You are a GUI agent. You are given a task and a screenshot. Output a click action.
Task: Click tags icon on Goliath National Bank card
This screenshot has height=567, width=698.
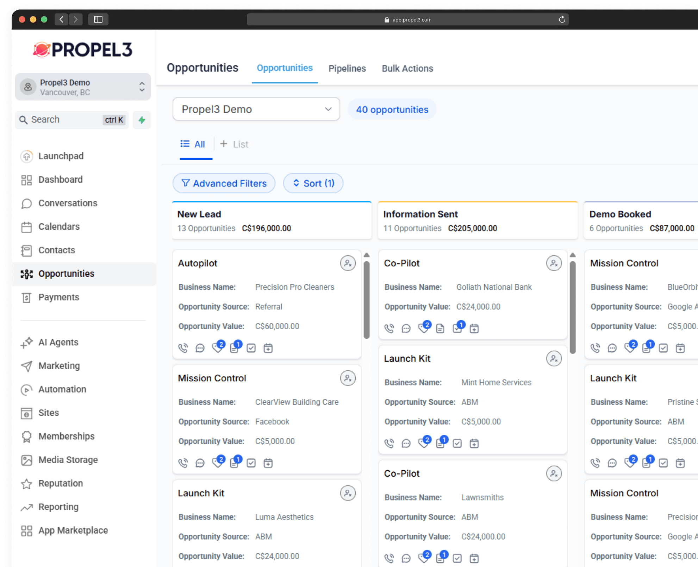424,327
